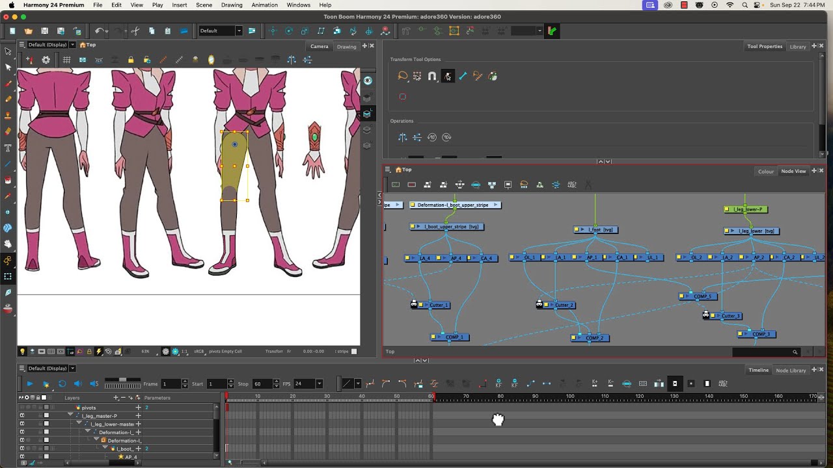Switch to the Node Library tab
Viewport: 833px width, 468px height.
(x=791, y=370)
